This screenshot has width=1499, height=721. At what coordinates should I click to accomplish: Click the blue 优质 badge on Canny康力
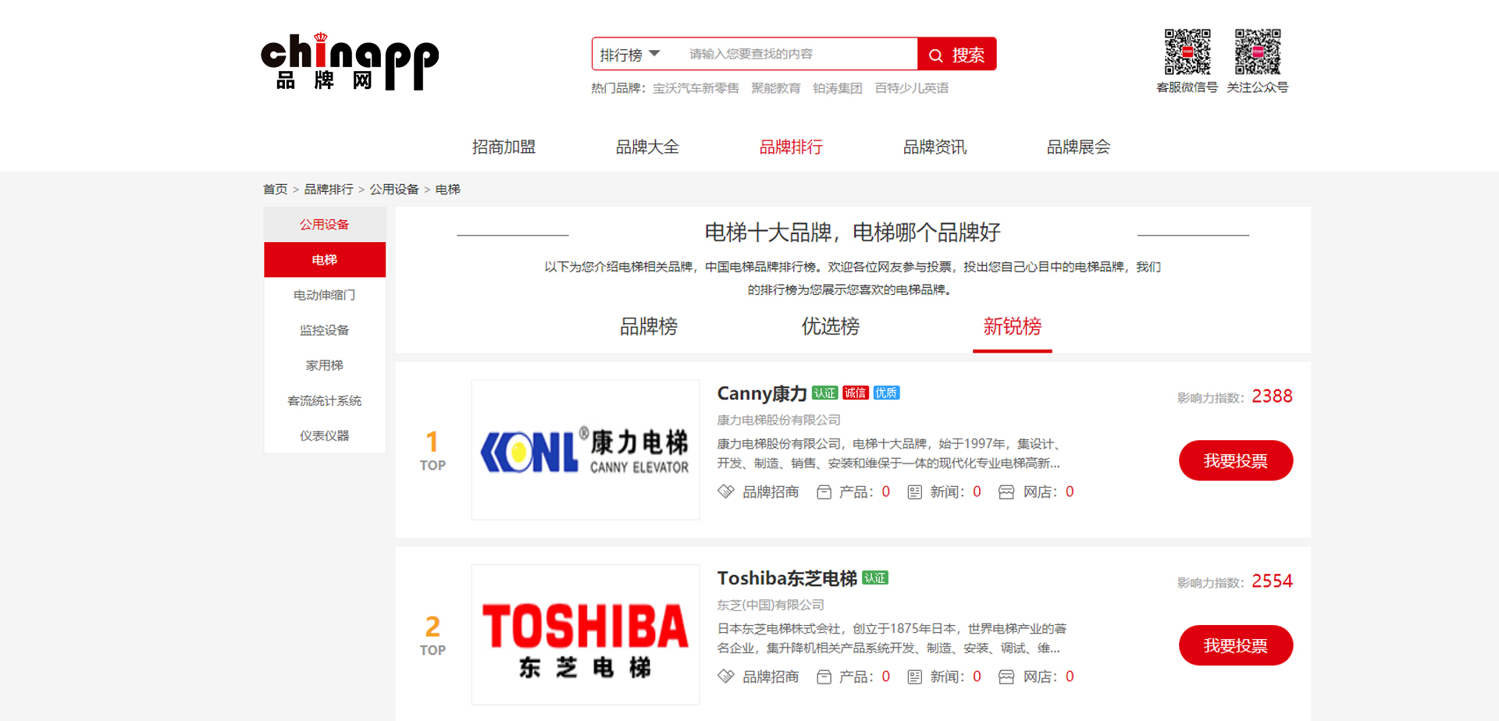[887, 392]
